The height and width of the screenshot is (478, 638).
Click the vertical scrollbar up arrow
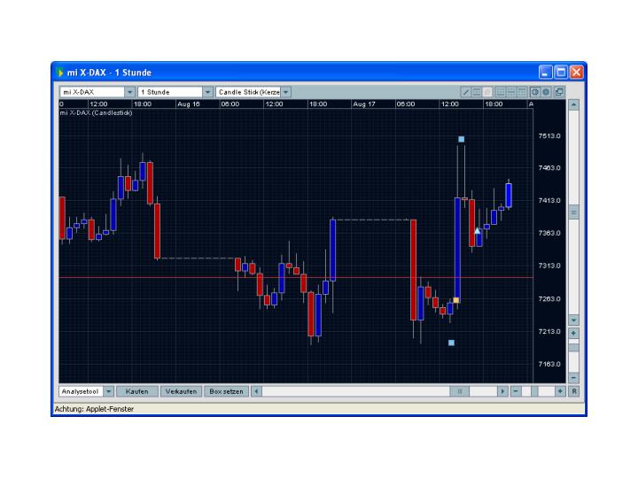(573, 104)
